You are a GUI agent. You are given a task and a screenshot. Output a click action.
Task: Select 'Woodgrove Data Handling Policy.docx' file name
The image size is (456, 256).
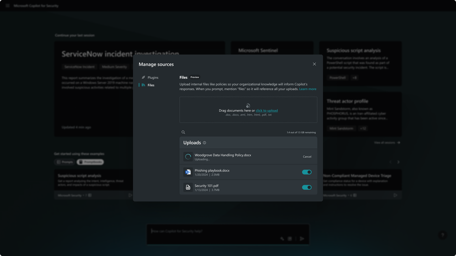click(223, 155)
